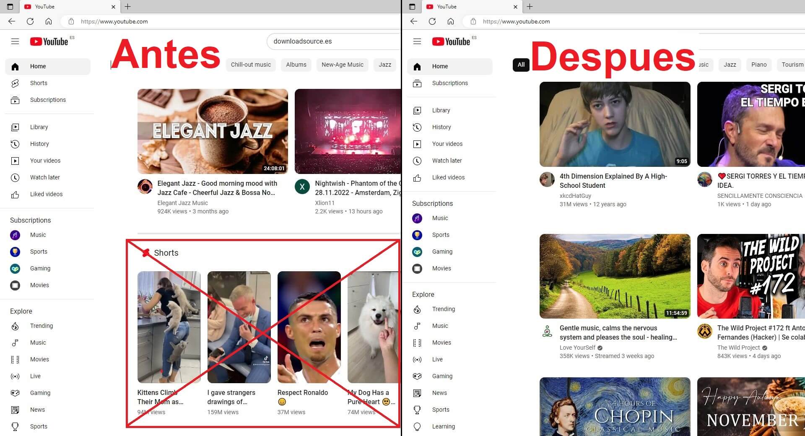Reload page in left browser window

pyautogui.click(x=30, y=21)
